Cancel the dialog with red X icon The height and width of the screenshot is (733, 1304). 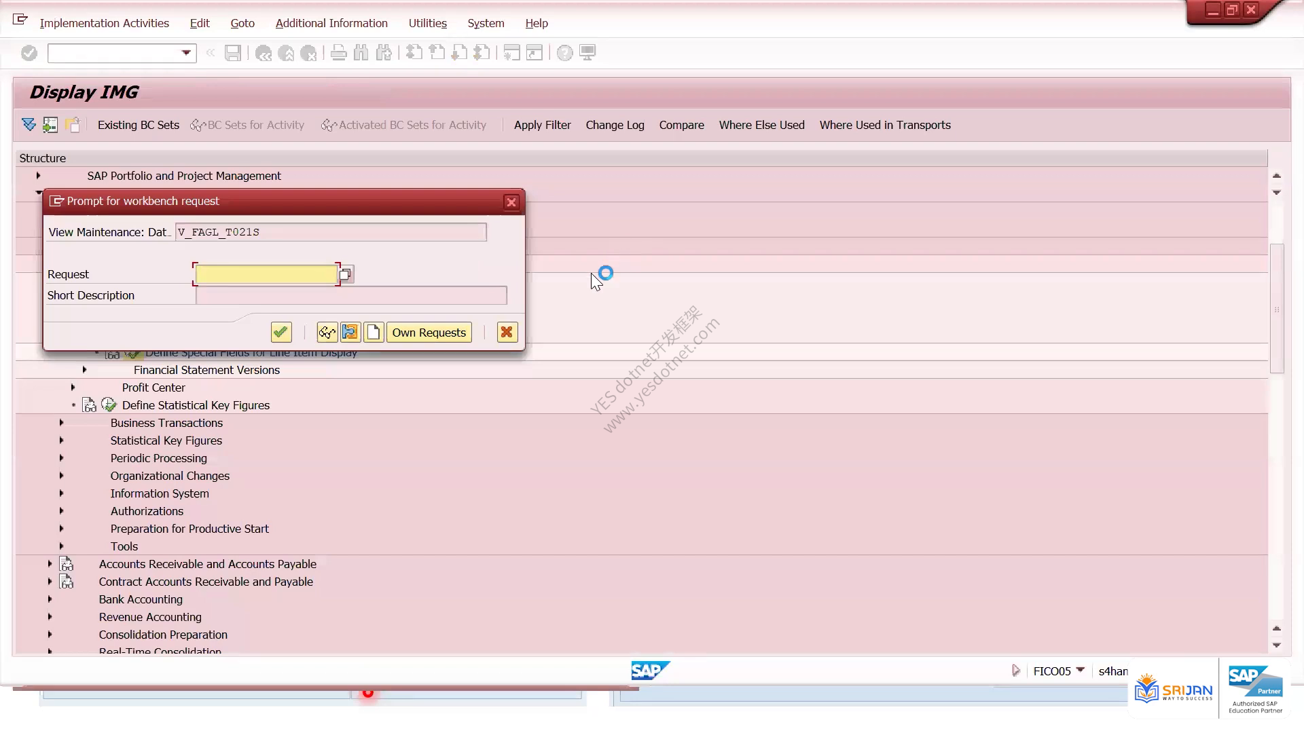(507, 333)
